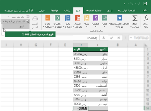Click the Undo arrow in quick access toolbar

tap(132, 3)
